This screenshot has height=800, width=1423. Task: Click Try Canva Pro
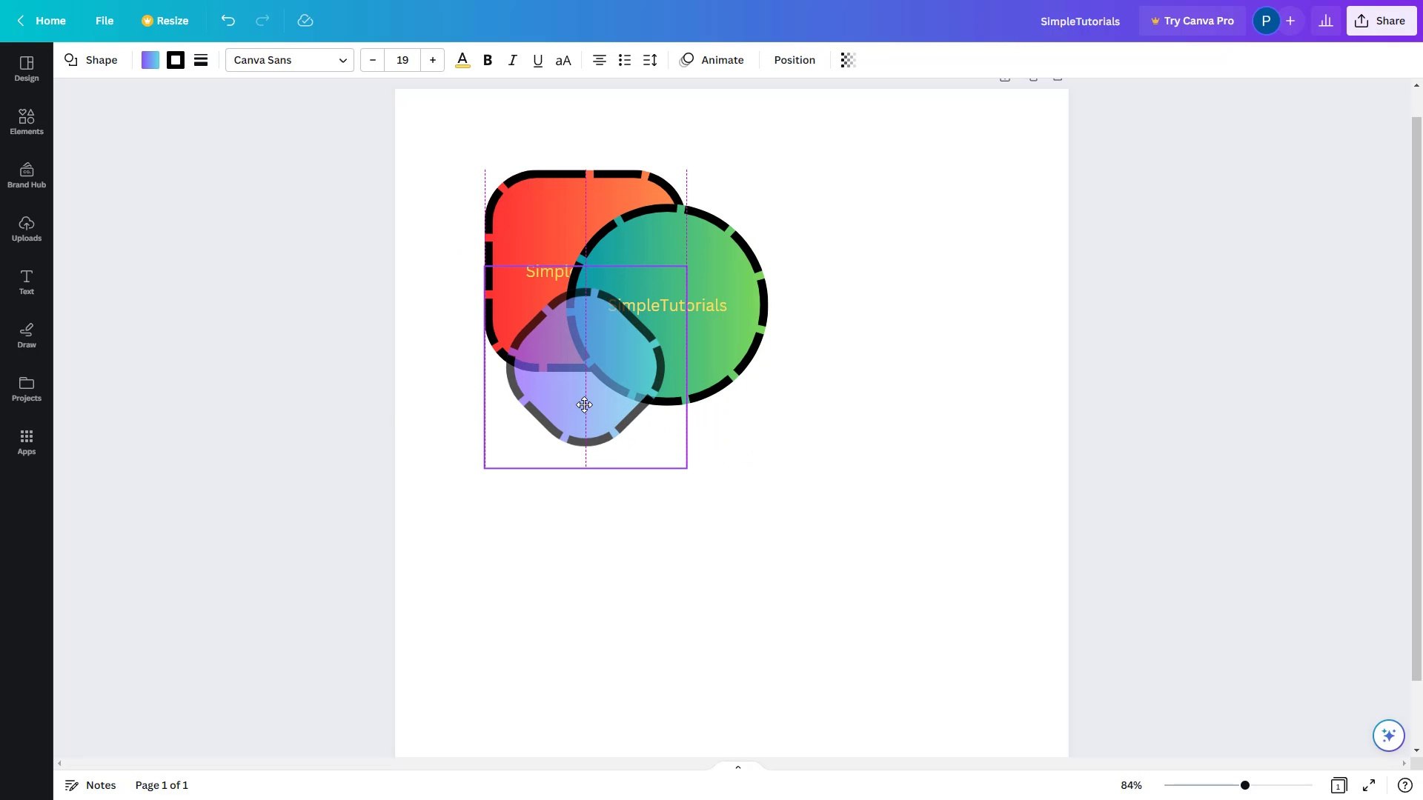click(x=1192, y=21)
